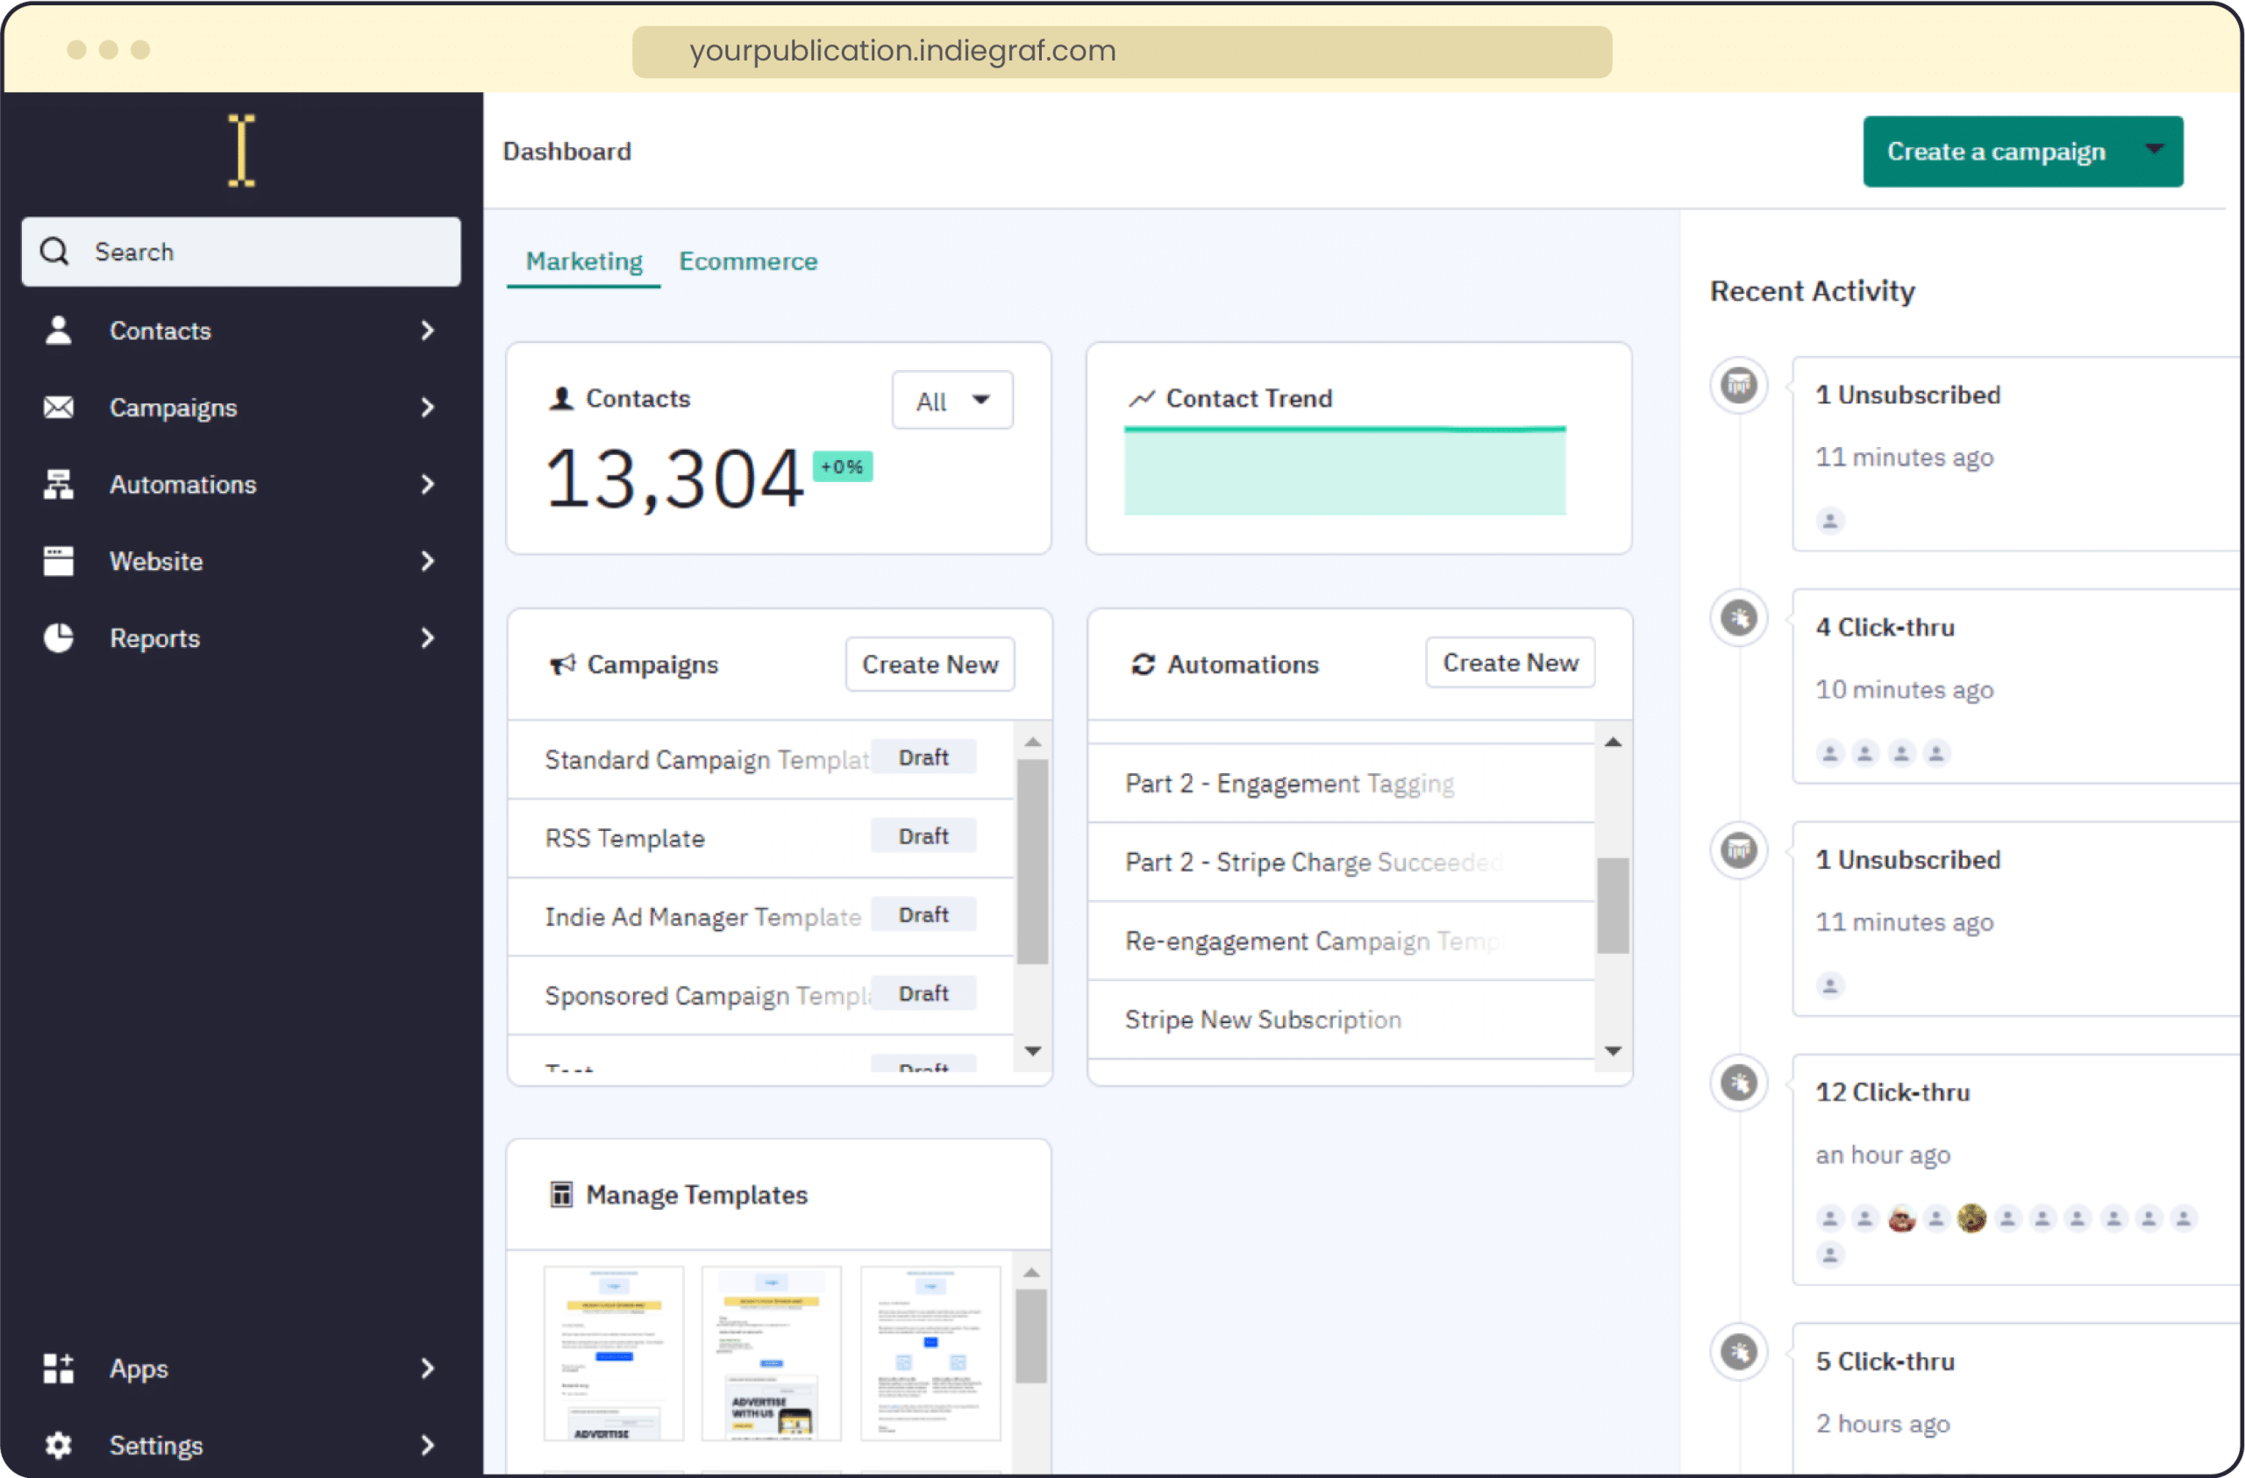Expand the Automations sidebar chevron

click(x=427, y=484)
